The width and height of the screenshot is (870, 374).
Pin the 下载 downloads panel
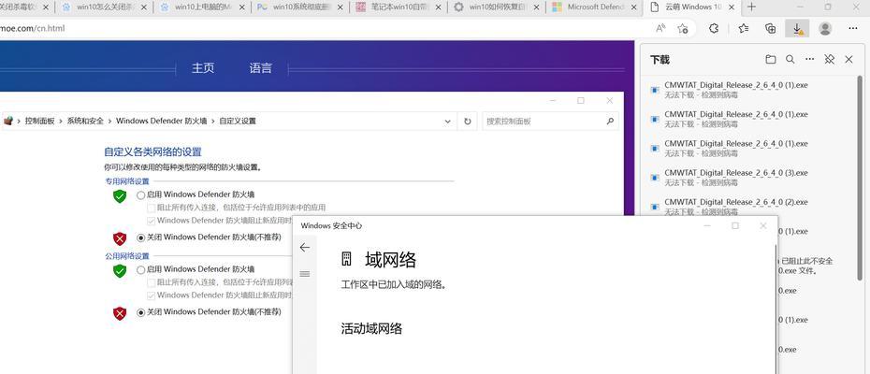pos(830,60)
